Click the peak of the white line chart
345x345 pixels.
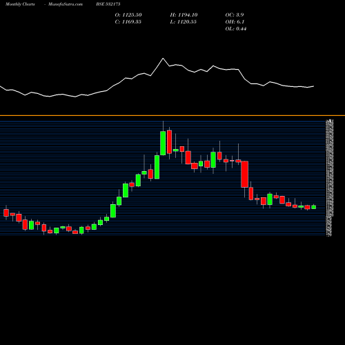click(163, 59)
